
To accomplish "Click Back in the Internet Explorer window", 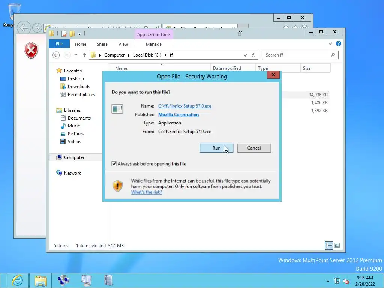I will point(24,28).
